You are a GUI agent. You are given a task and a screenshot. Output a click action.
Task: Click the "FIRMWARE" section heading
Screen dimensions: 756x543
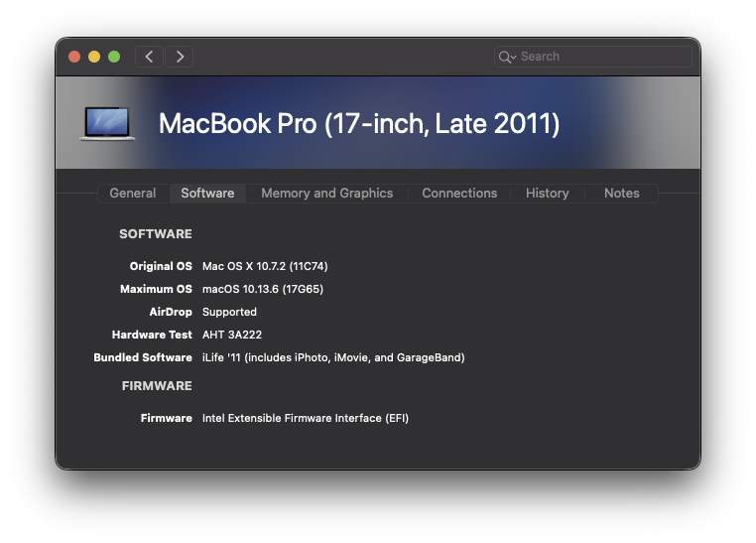pyautogui.click(x=157, y=386)
